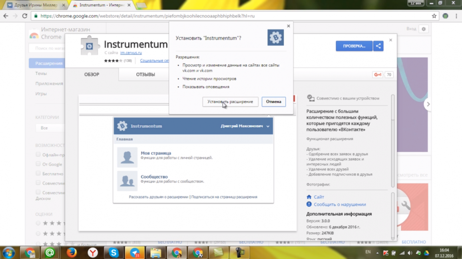Open Skype from the taskbar

tap(114, 252)
